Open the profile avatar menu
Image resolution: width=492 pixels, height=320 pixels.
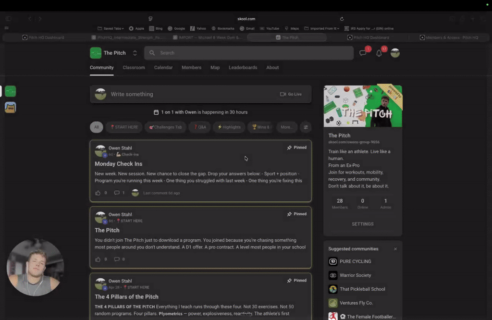pyautogui.click(x=395, y=53)
